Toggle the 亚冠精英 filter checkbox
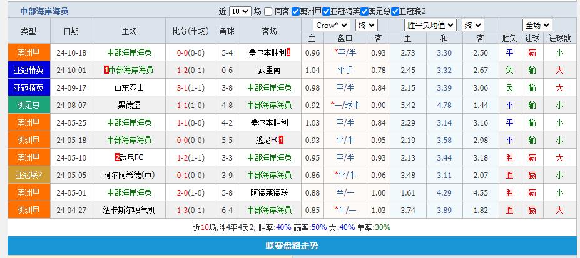This screenshot has height=258, width=580. 326,11
